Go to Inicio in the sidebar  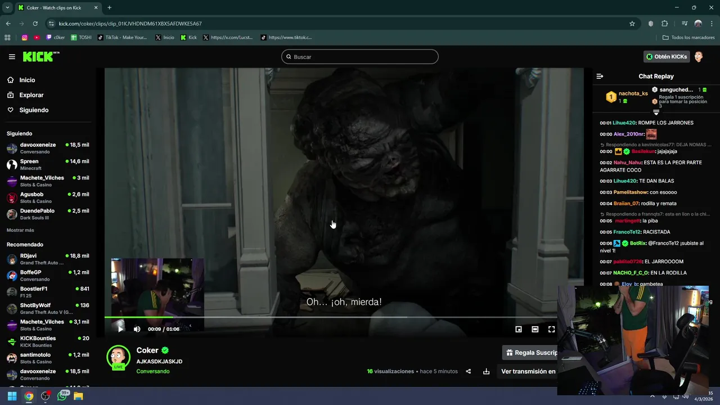pos(28,80)
